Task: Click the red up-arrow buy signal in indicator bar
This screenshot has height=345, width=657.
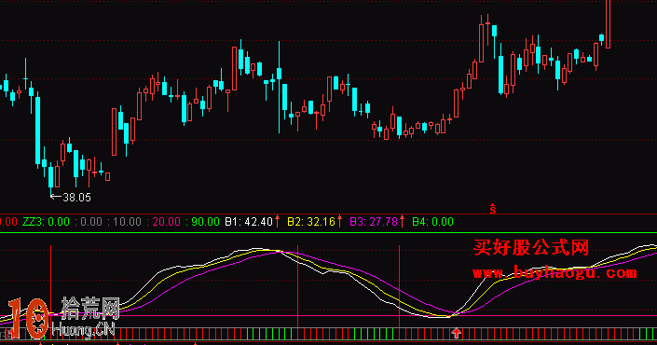Action: tap(457, 333)
